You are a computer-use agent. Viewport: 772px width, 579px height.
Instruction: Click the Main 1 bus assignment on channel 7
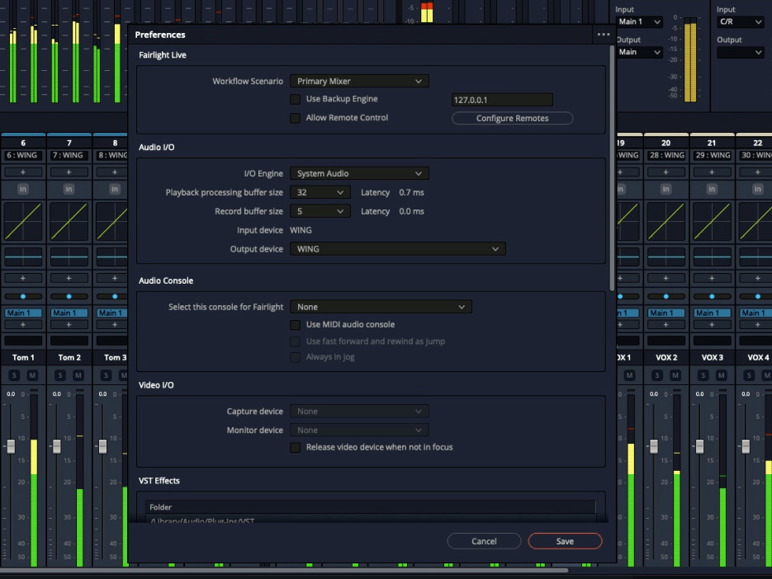(69, 313)
